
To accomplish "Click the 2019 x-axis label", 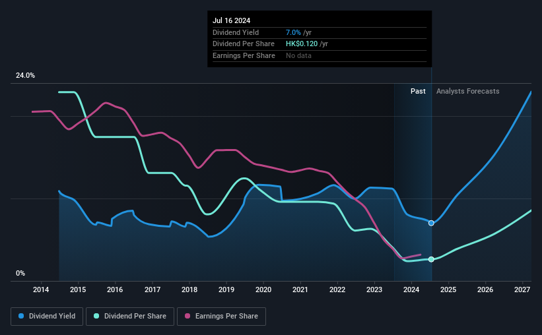I will click(x=226, y=289).
